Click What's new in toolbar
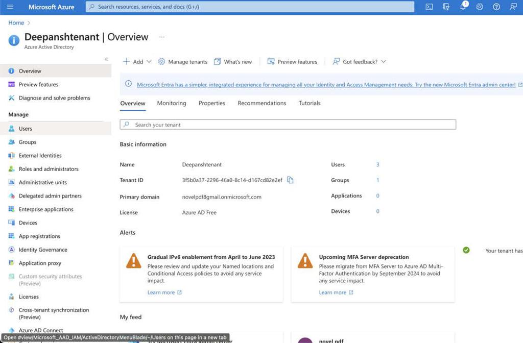The image size is (523, 343). [x=233, y=62]
